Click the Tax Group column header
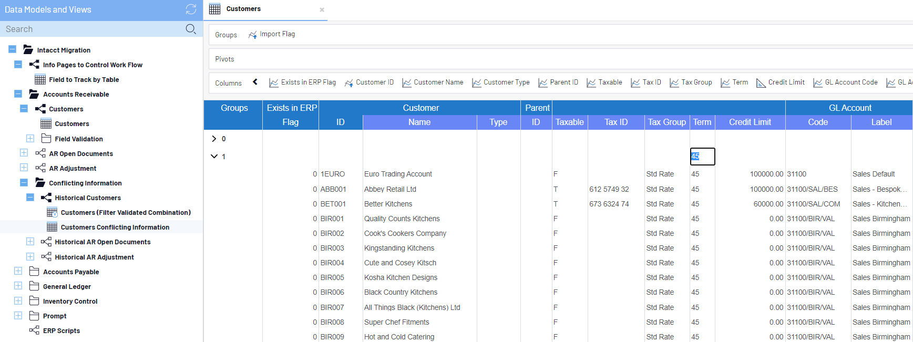 point(666,122)
